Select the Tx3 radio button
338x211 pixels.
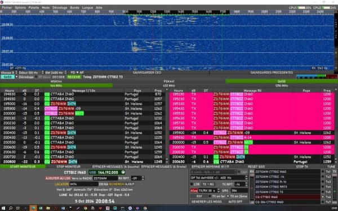click(323, 182)
